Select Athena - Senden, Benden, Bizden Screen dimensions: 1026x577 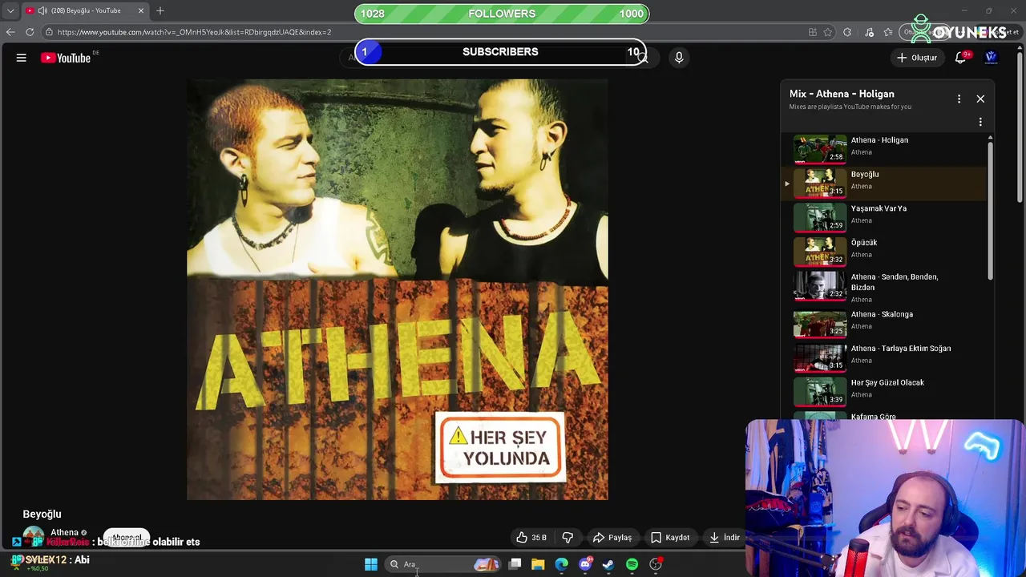point(885,288)
